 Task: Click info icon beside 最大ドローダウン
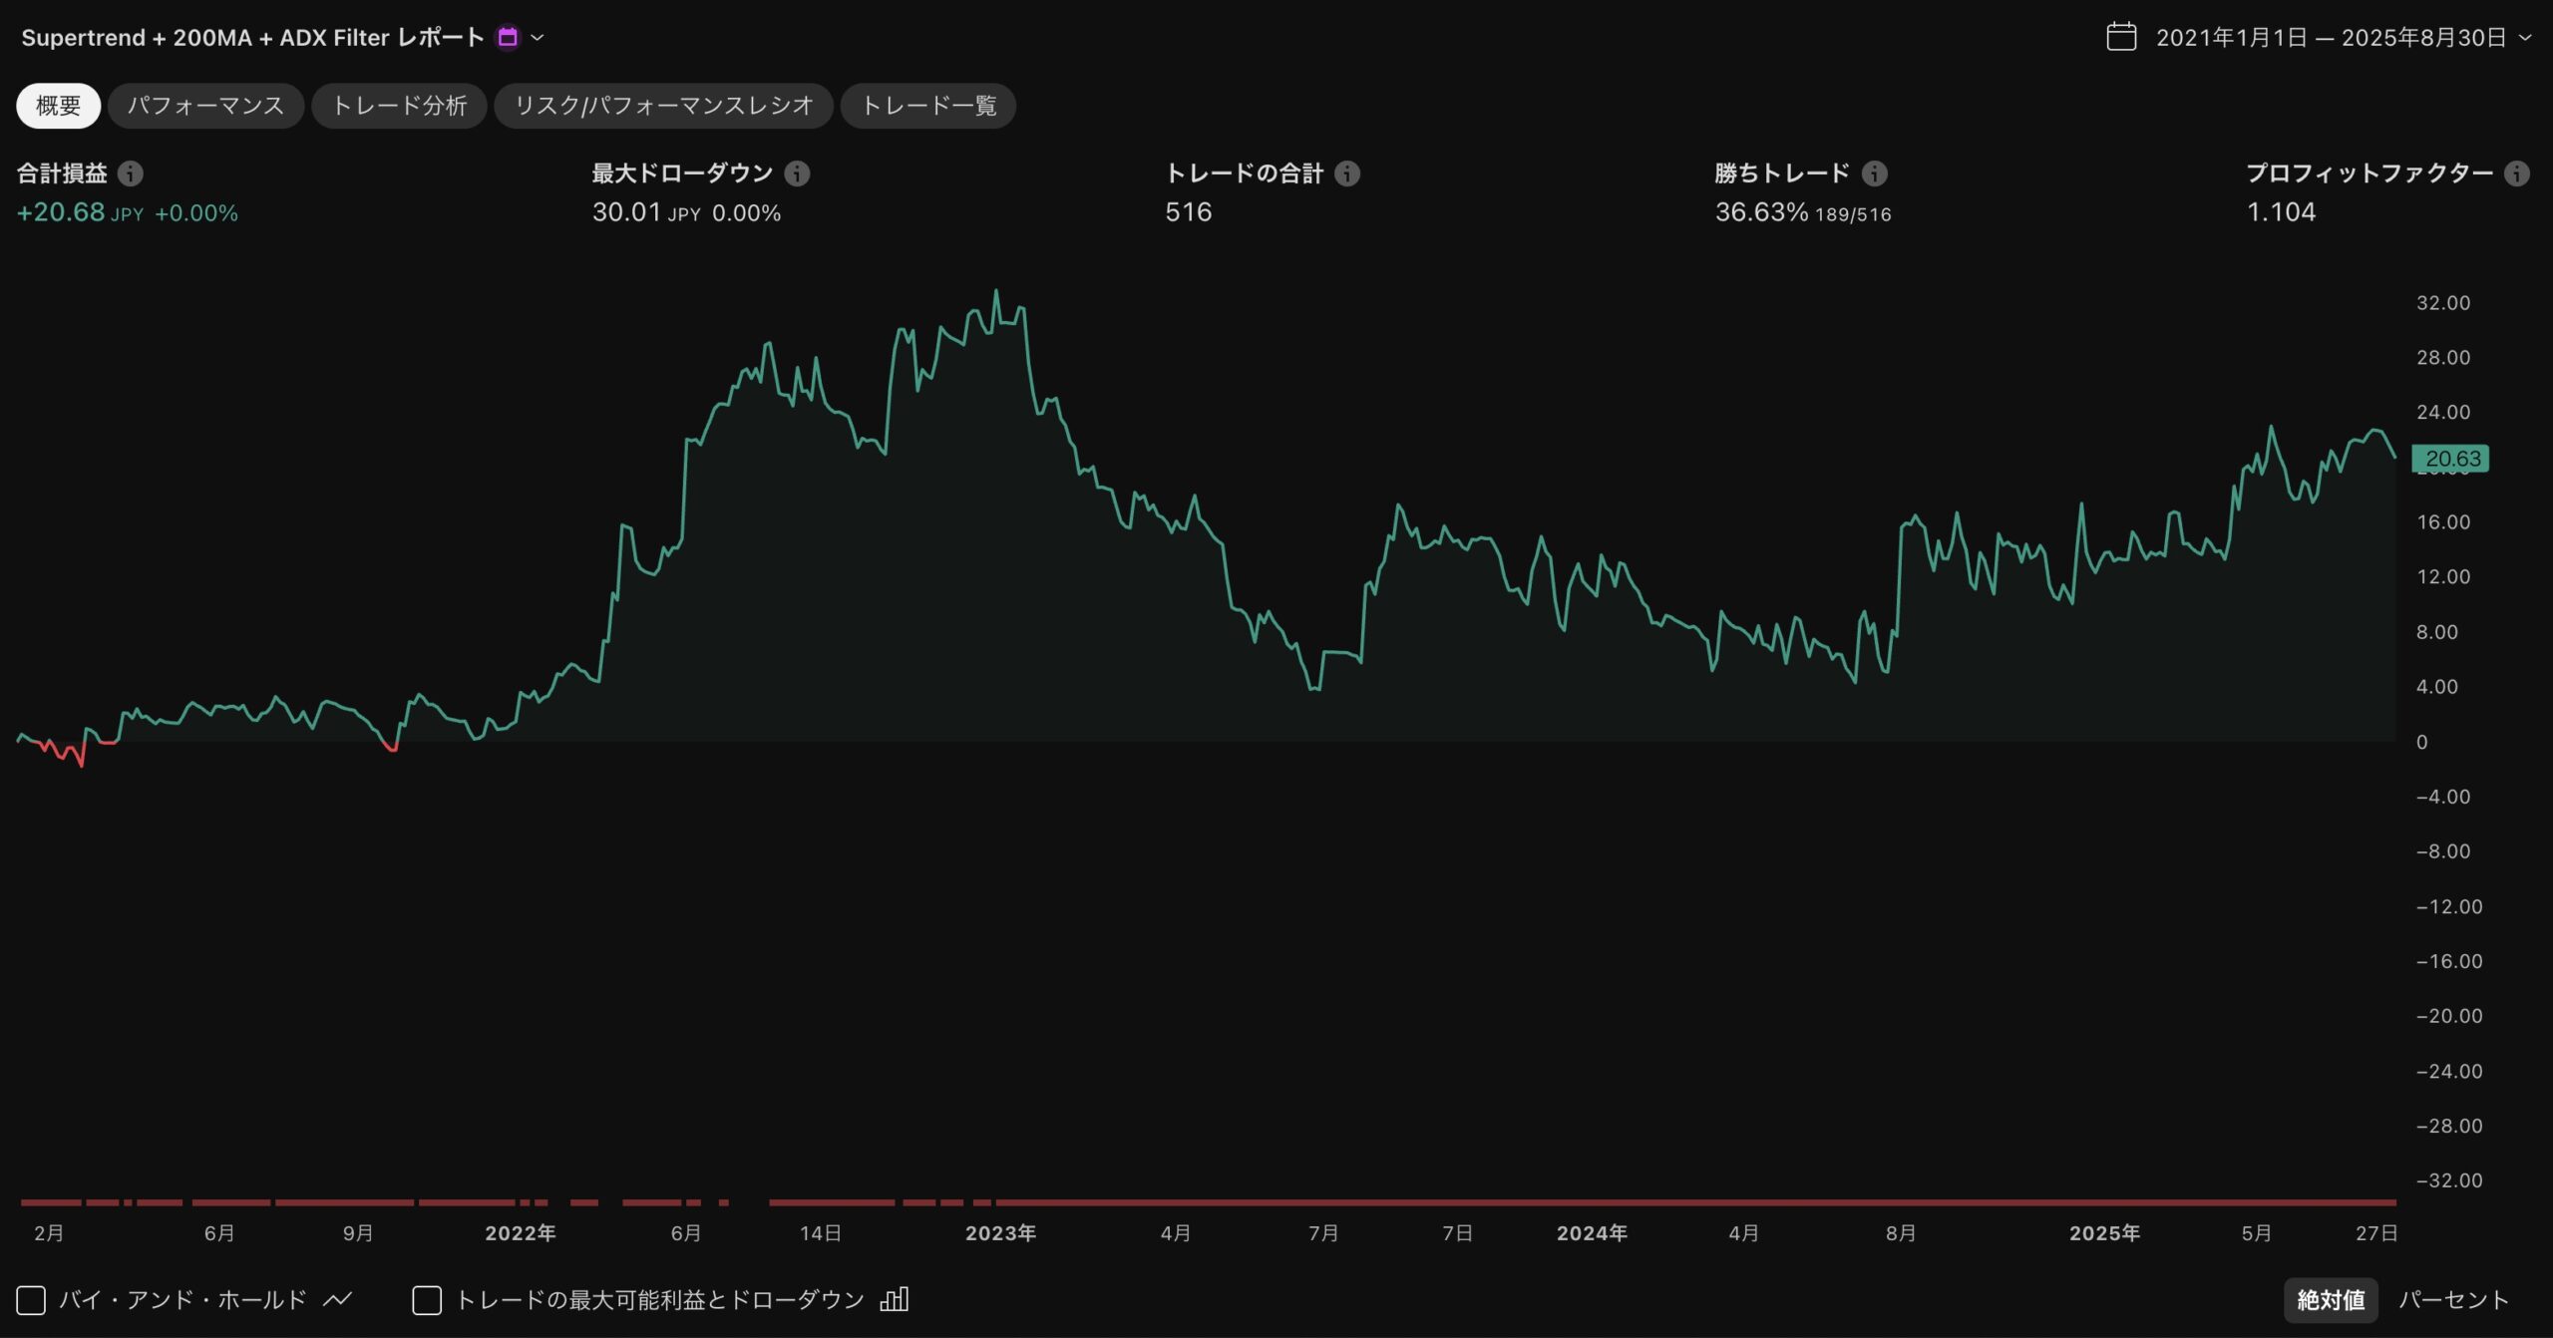coord(797,173)
